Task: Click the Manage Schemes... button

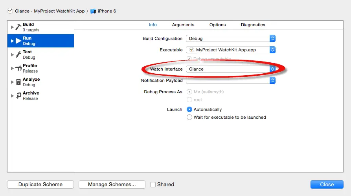Action: [112, 184]
